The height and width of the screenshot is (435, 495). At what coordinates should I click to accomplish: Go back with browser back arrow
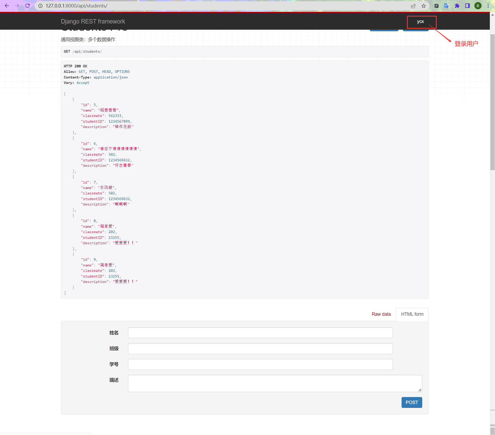click(7, 6)
